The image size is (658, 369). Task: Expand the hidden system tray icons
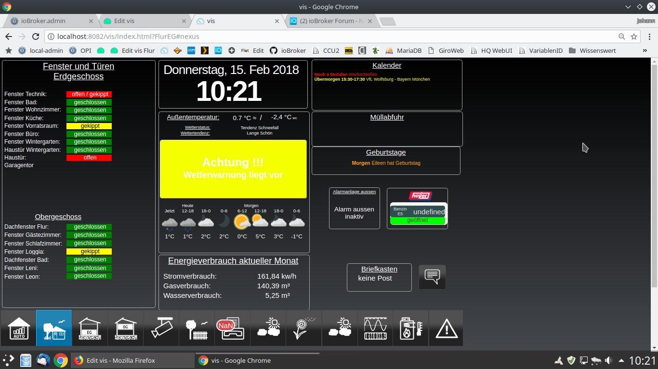coord(621,361)
